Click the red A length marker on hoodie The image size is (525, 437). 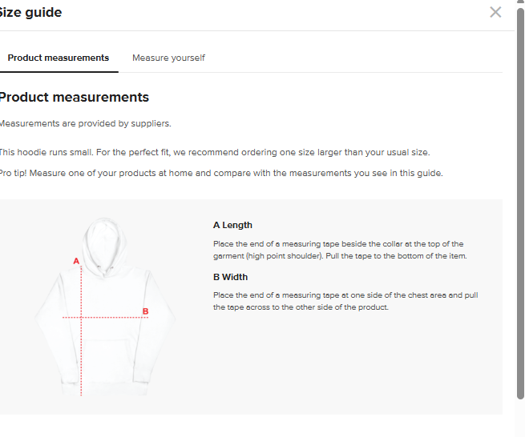tap(76, 261)
